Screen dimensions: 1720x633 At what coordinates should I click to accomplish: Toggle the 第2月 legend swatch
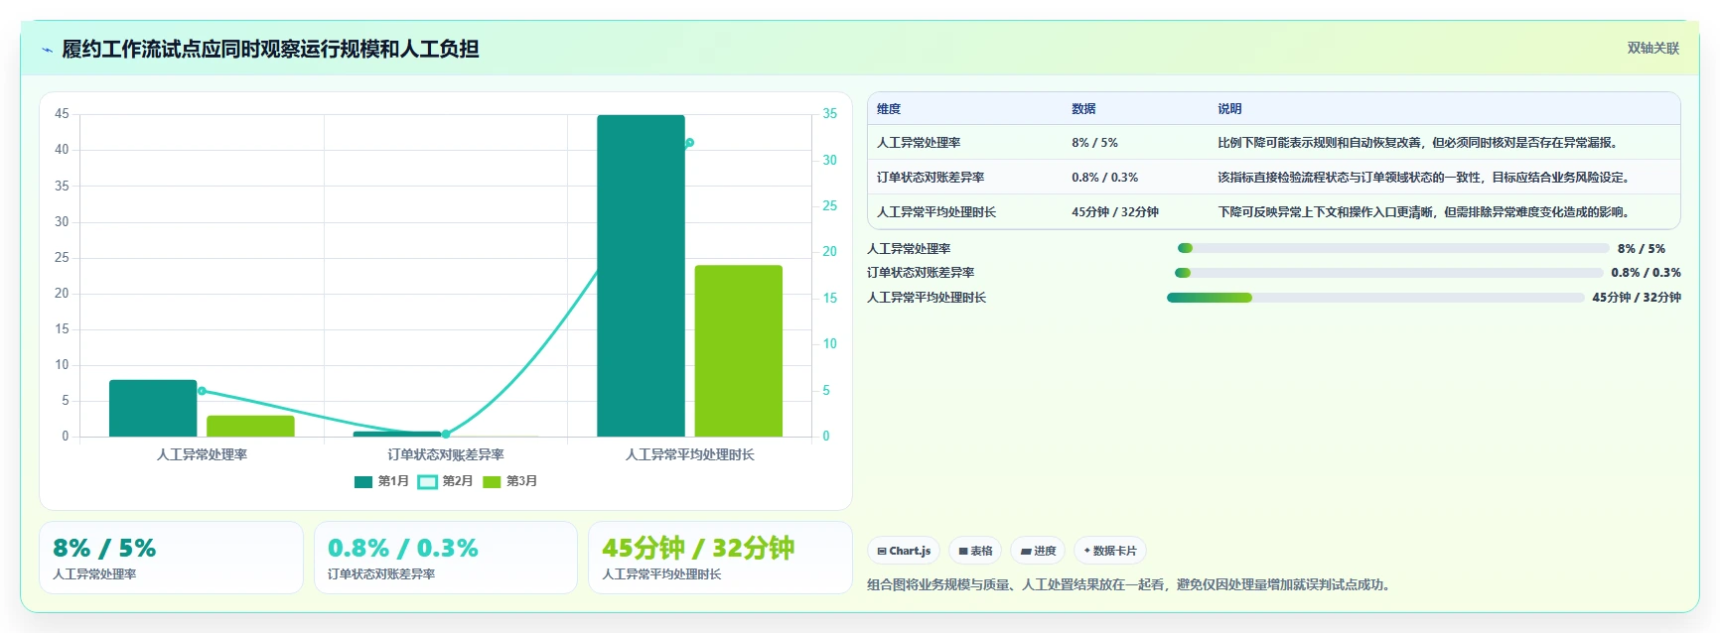[428, 481]
